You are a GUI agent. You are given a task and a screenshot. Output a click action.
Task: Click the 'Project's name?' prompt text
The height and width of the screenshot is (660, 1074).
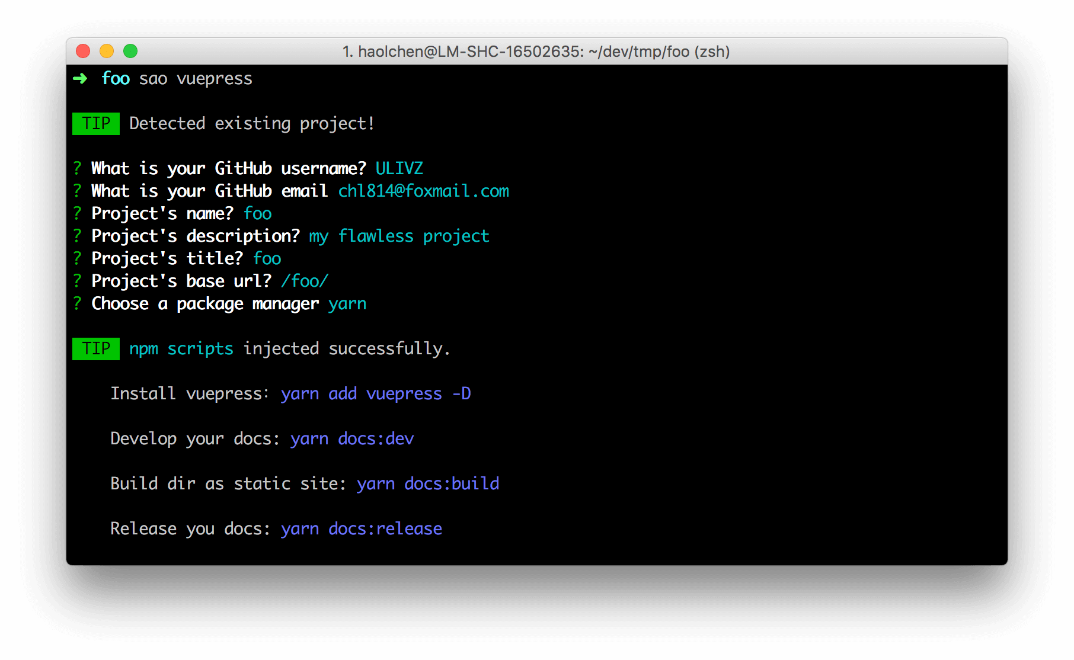click(x=162, y=214)
